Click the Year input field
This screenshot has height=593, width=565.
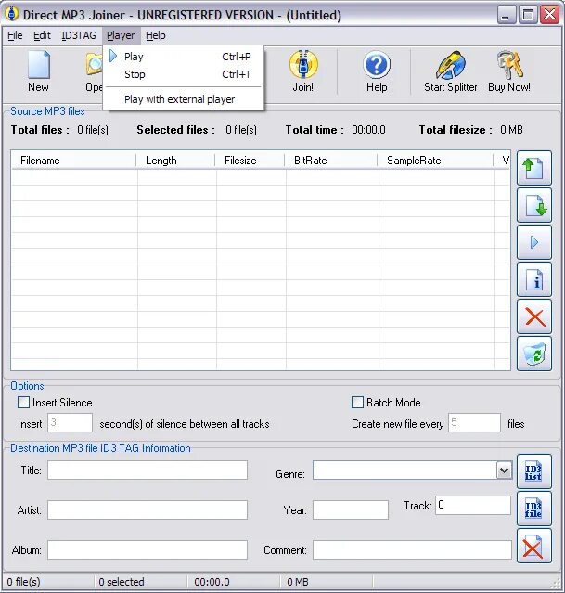pyautogui.click(x=351, y=510)
